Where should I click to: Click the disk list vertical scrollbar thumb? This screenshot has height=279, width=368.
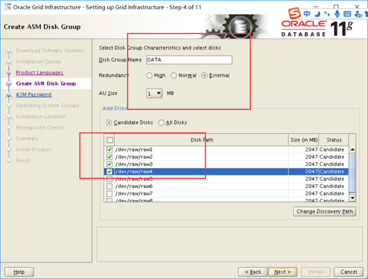352,173
